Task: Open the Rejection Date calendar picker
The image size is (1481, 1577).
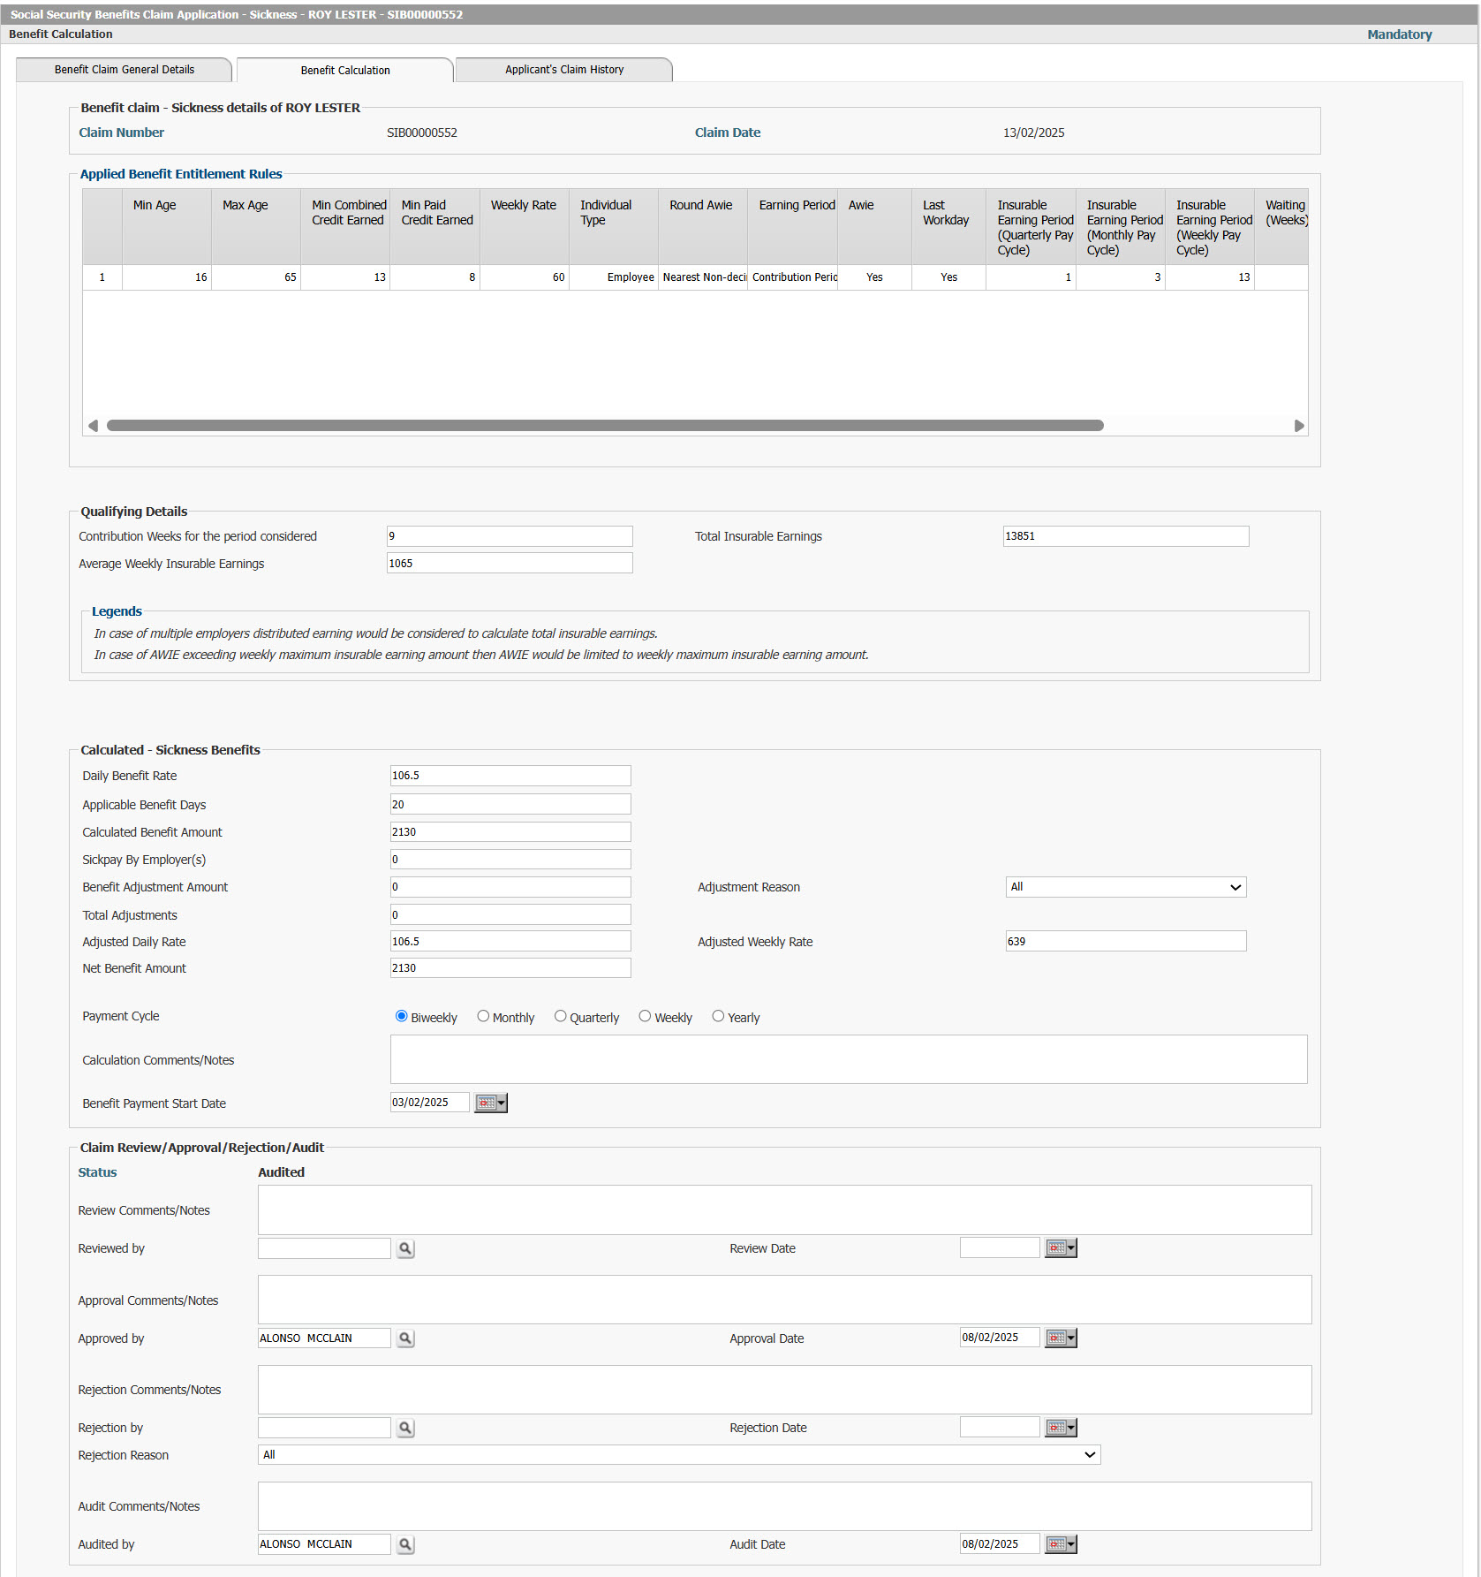Action: pos(1061,1428)
